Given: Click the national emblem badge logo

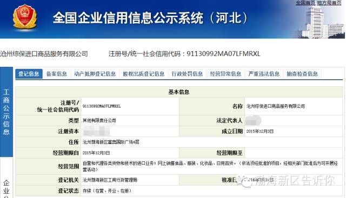Looking at the screenshot, I should (25, 17).
